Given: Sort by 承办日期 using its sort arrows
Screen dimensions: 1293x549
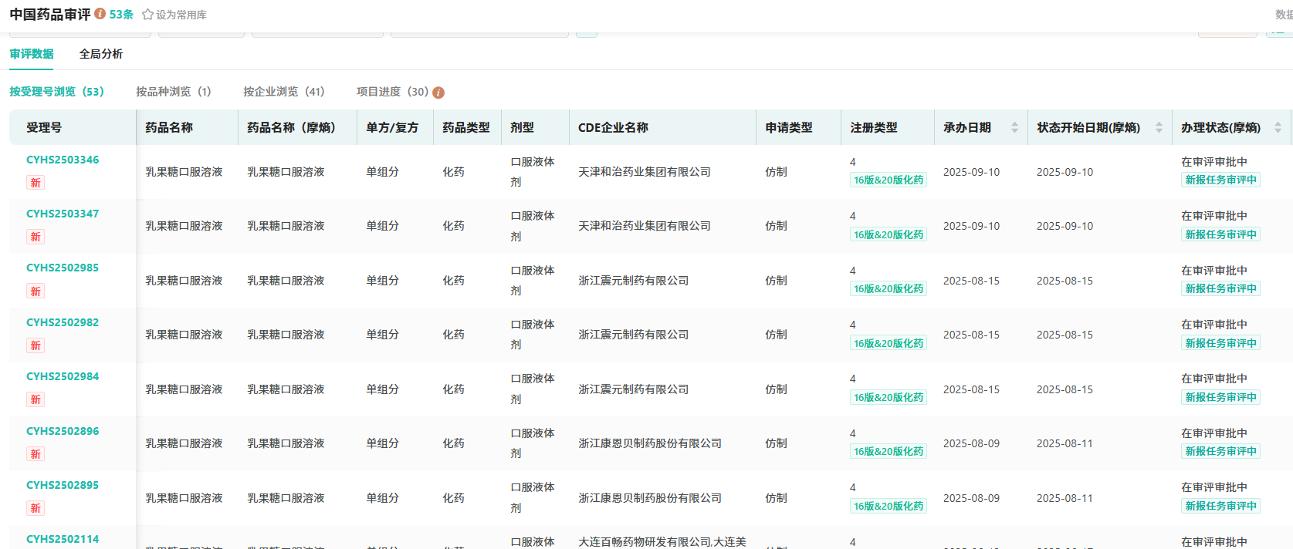Looking at the screenshot, I should tap(1014, 128).
